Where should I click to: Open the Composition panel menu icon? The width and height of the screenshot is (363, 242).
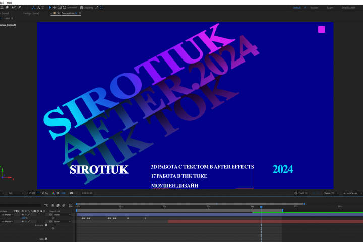tap(80, 13)
